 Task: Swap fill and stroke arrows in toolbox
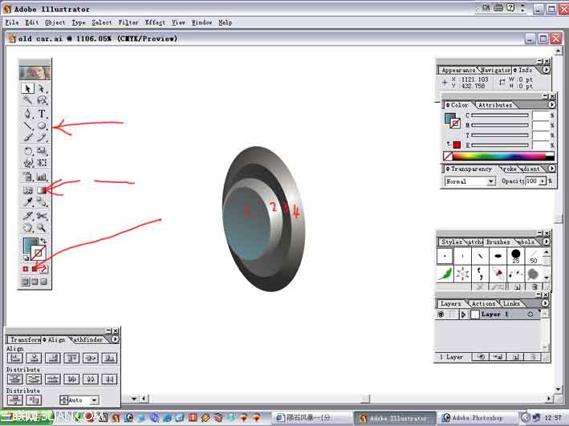point(43,241)
